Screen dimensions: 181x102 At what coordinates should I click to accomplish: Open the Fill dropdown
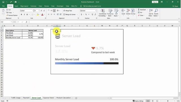click(x=140, y=12)
